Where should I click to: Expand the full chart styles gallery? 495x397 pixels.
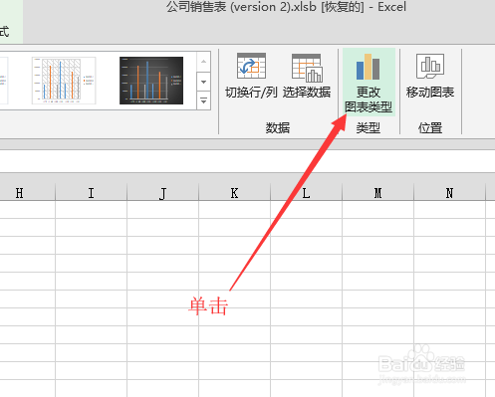tap(203, 100)
